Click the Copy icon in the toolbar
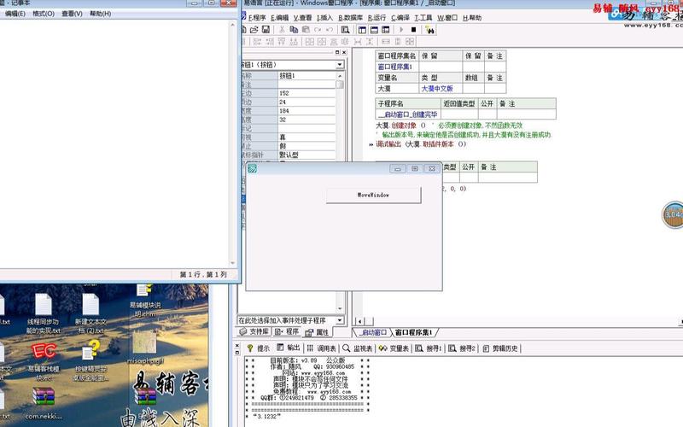The height and width of the screenshot is (427, 683). coord(292,30)
